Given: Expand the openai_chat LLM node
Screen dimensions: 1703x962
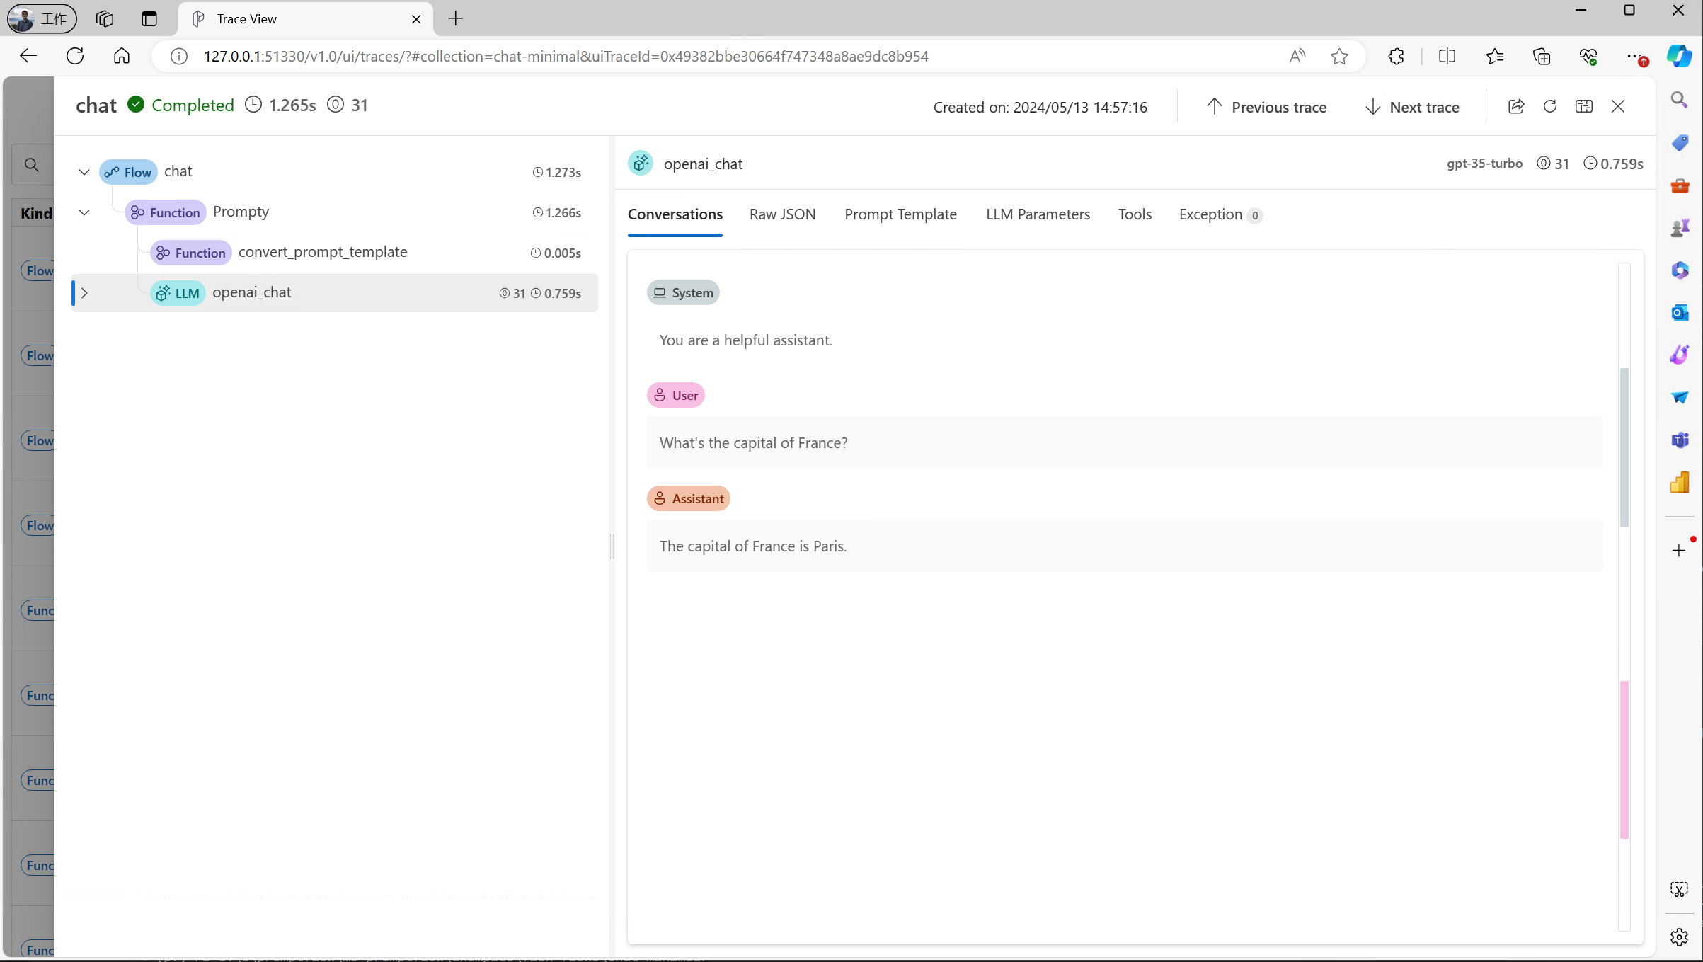Looking at the screenshot, I should pos(84,293).
